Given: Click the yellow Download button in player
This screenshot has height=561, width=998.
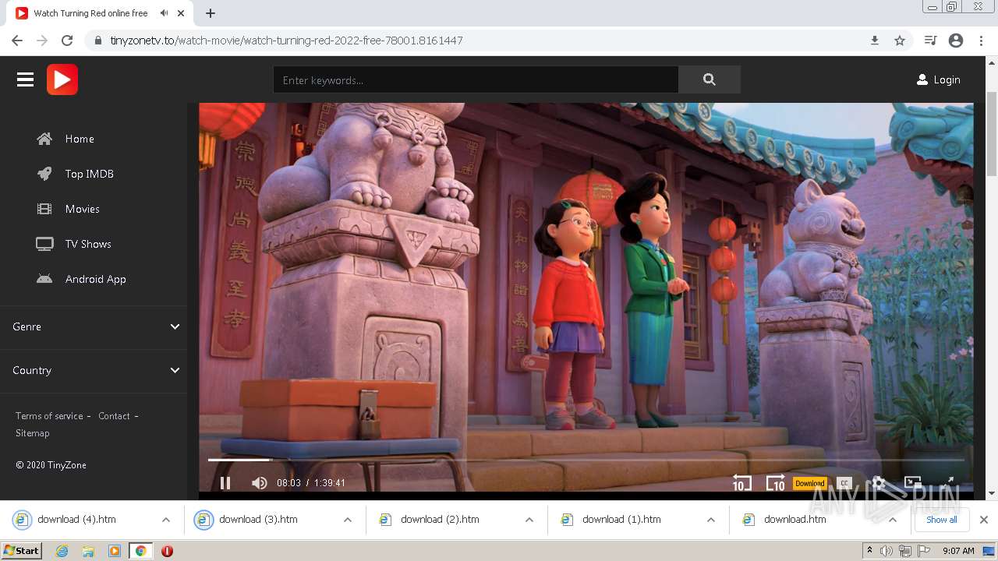Looking at the screenshot, I should pyautogui.click(x=809, y=483).
